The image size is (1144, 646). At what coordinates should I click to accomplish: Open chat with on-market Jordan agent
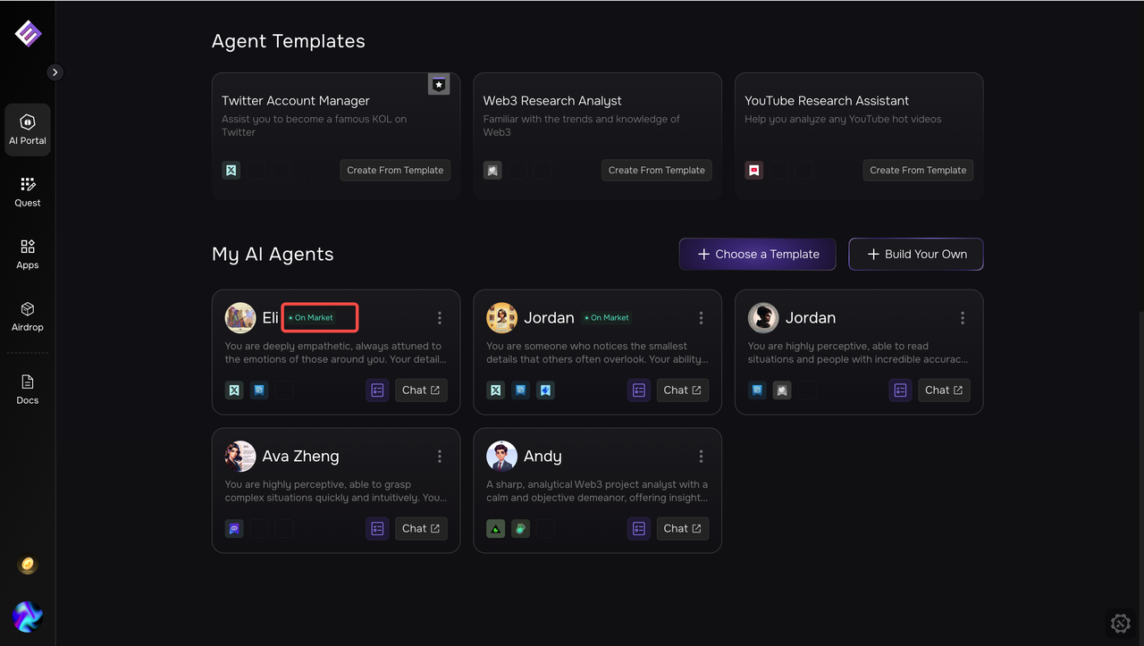pyautogui.click(x=683, y=390)
